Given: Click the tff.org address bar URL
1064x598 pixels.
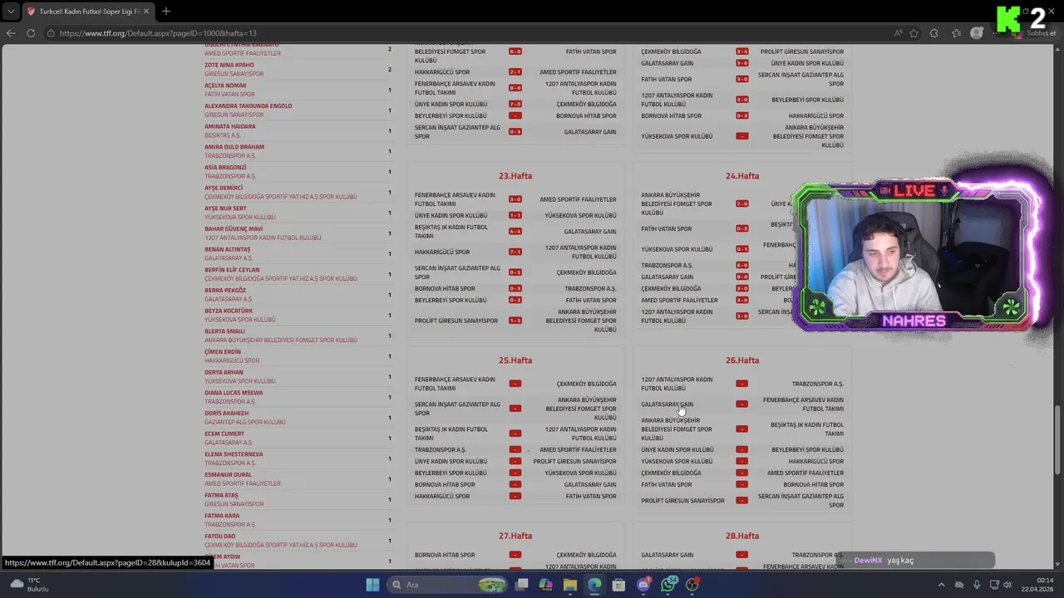Looking at the screenshot, I should tap(158, 33).
